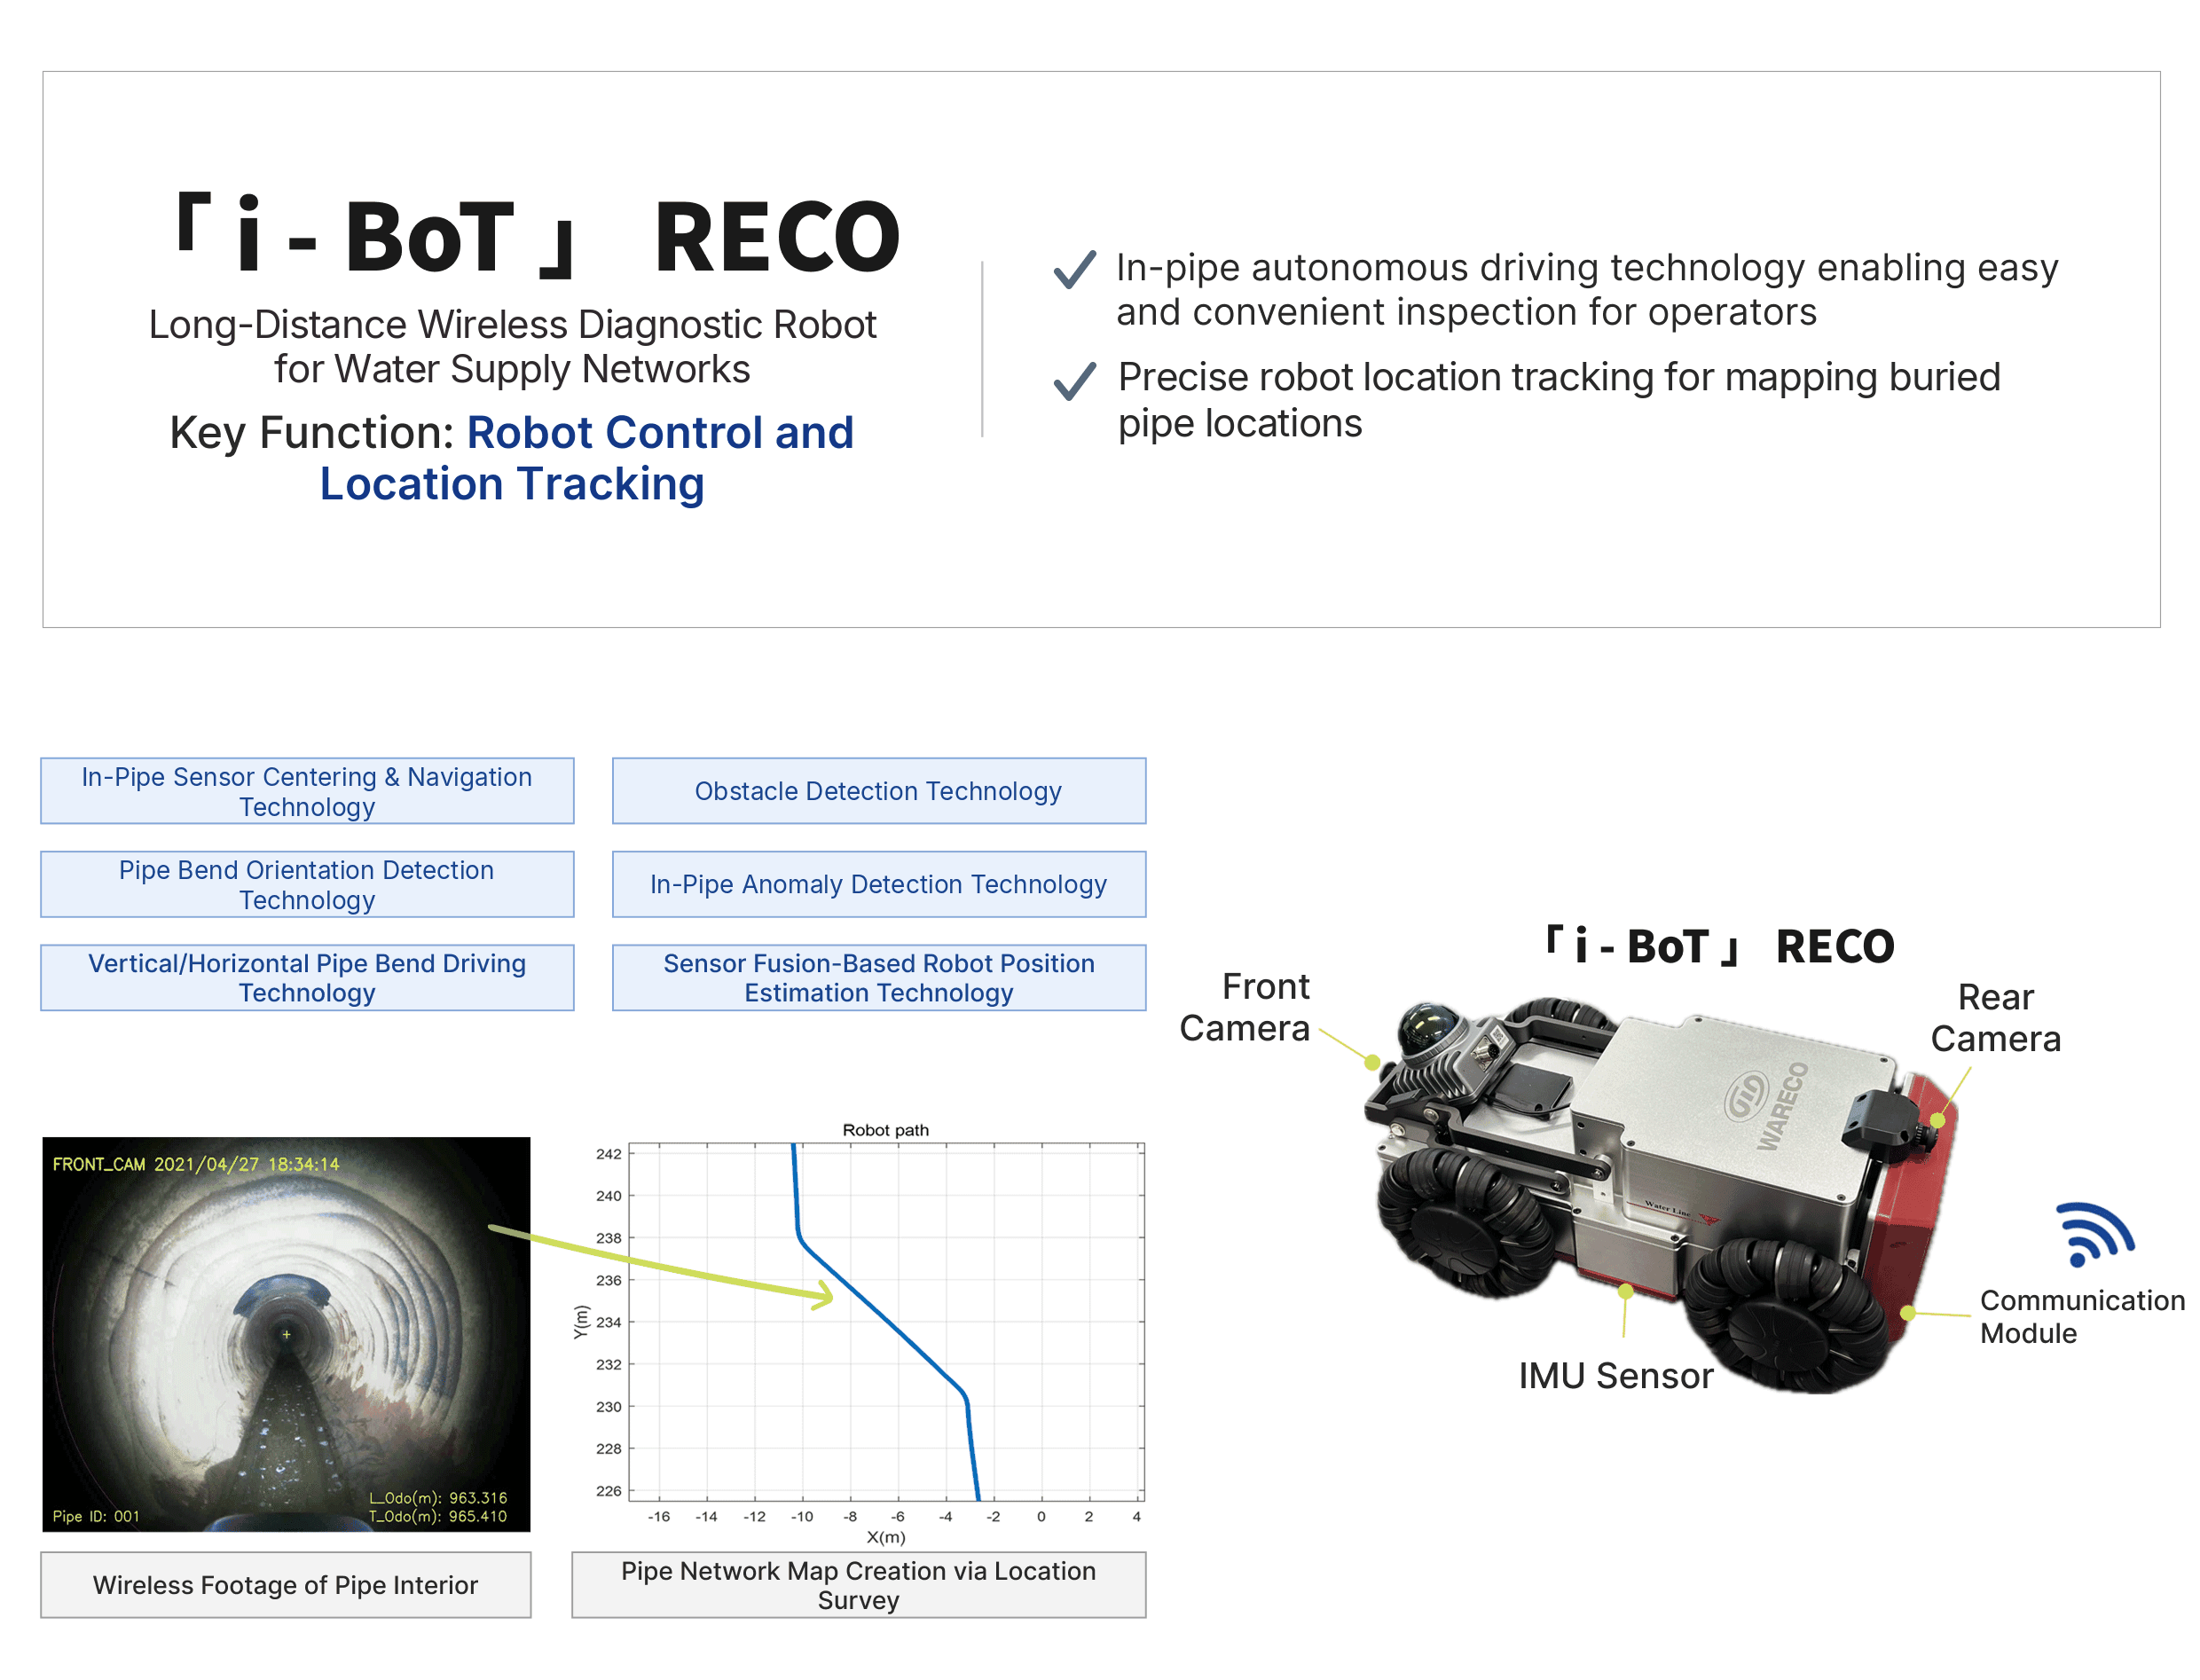Click the T_Odo(m): 965.410 reading
The width and height of the screenshot is (2200, 1680).
coord(438,1516)
